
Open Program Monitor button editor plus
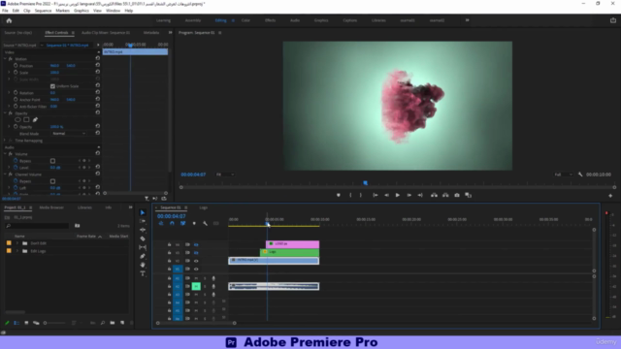tap(610, 196)
